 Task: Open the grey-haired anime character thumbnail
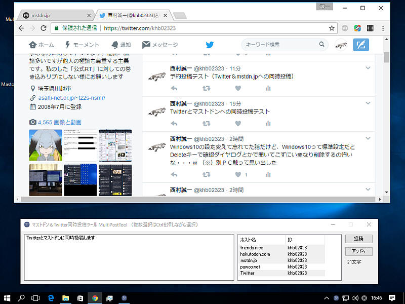(x=46, y=145)
